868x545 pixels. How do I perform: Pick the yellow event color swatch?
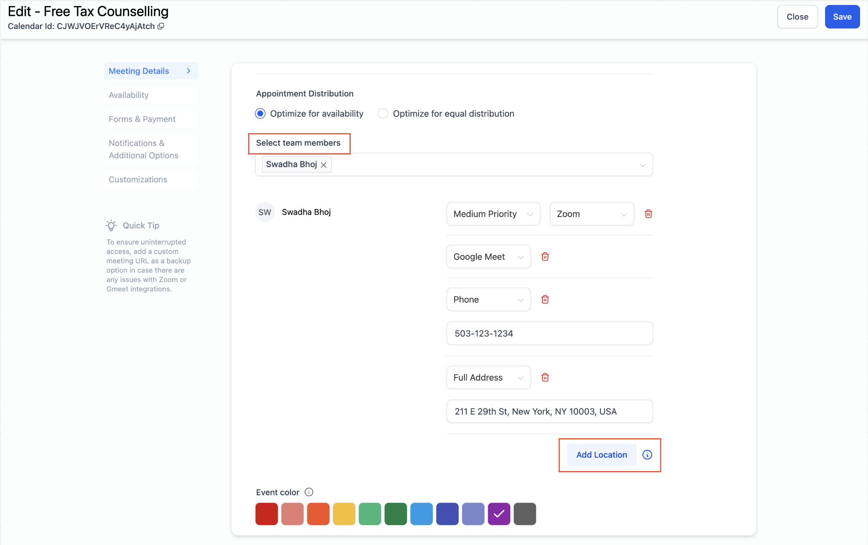point(344,513)
